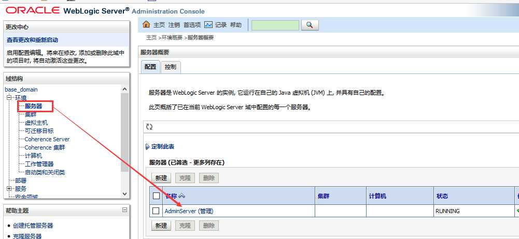Select base_domain in domain tree
519x239 pixels.
(21, 89)
